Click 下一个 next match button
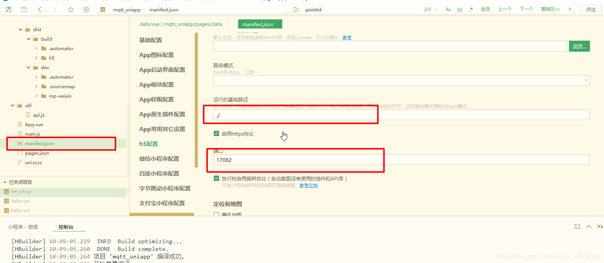The width and height of the screenshot is (604, 263). tap(526, 9)
